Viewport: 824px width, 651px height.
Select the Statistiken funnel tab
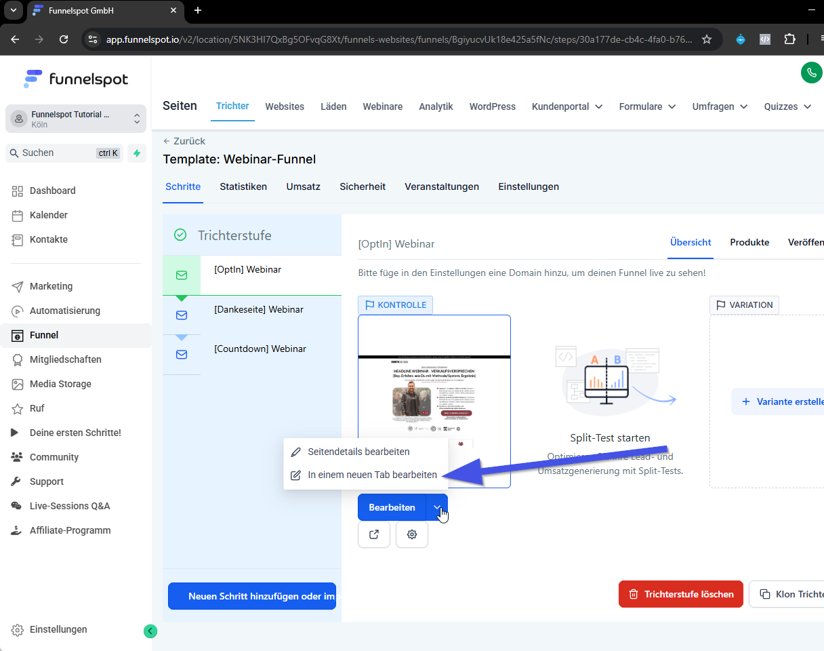243,186
